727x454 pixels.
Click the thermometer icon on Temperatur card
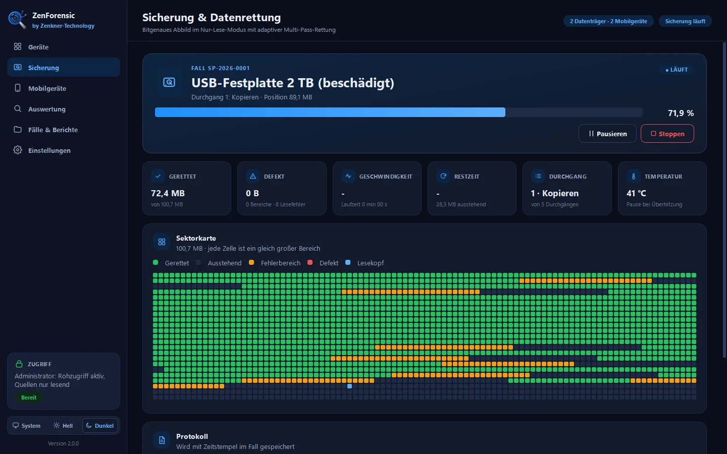634,176
